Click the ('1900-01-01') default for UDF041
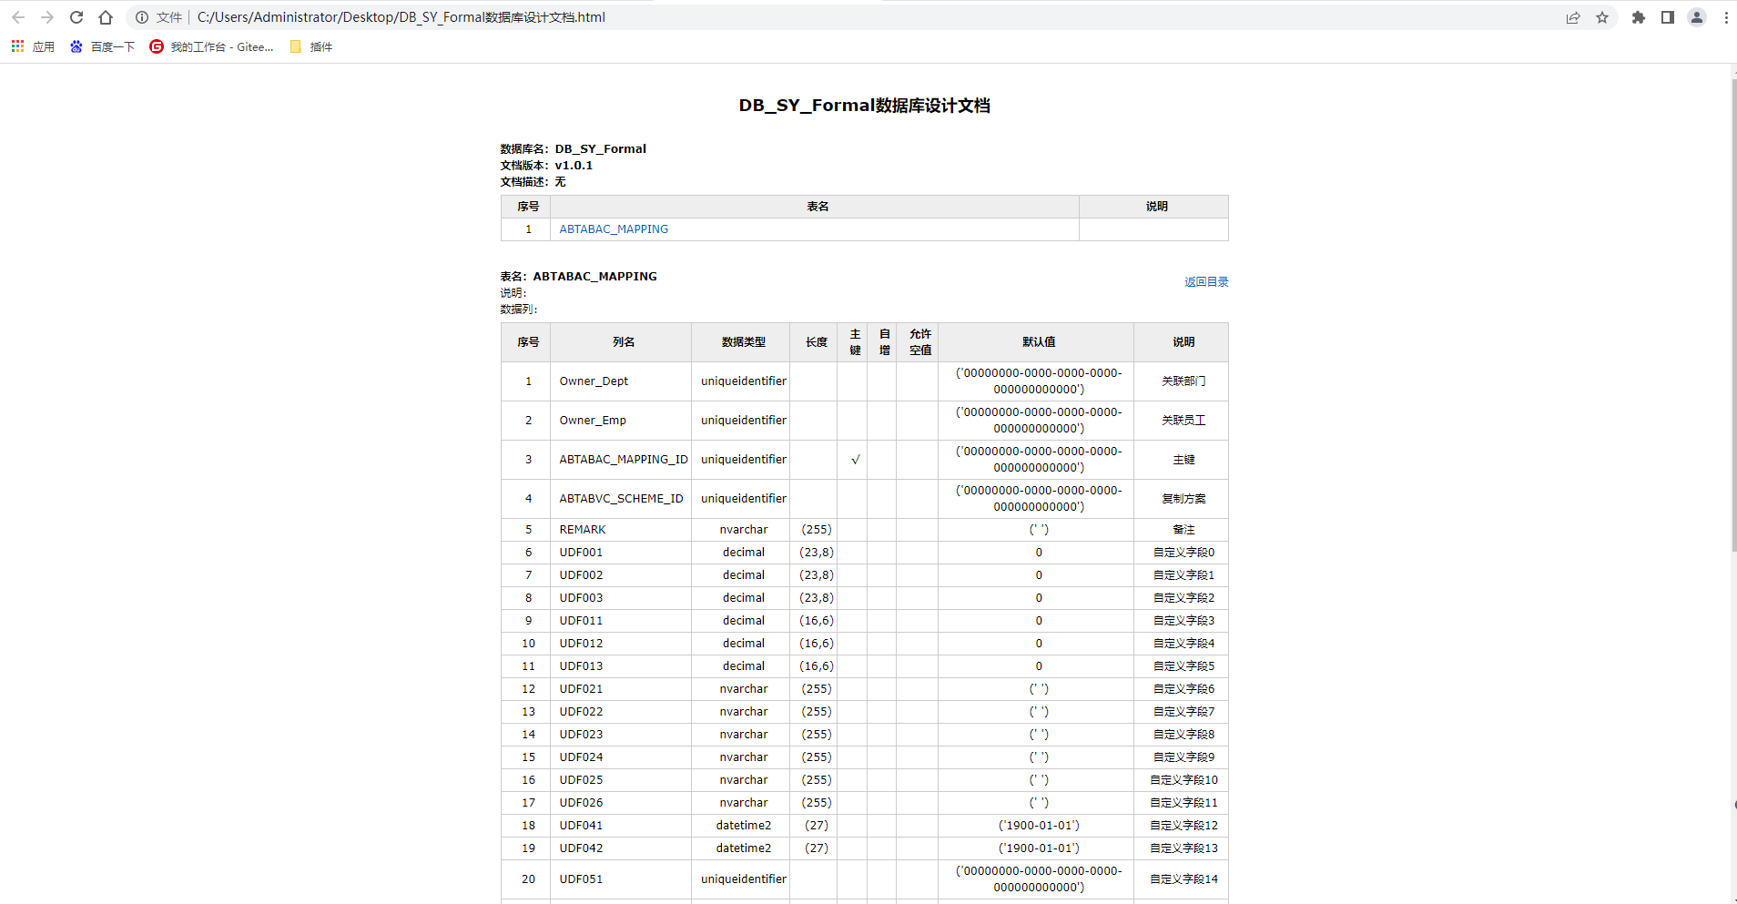This screenshot has width=1737, height=904. point(1039,826)
